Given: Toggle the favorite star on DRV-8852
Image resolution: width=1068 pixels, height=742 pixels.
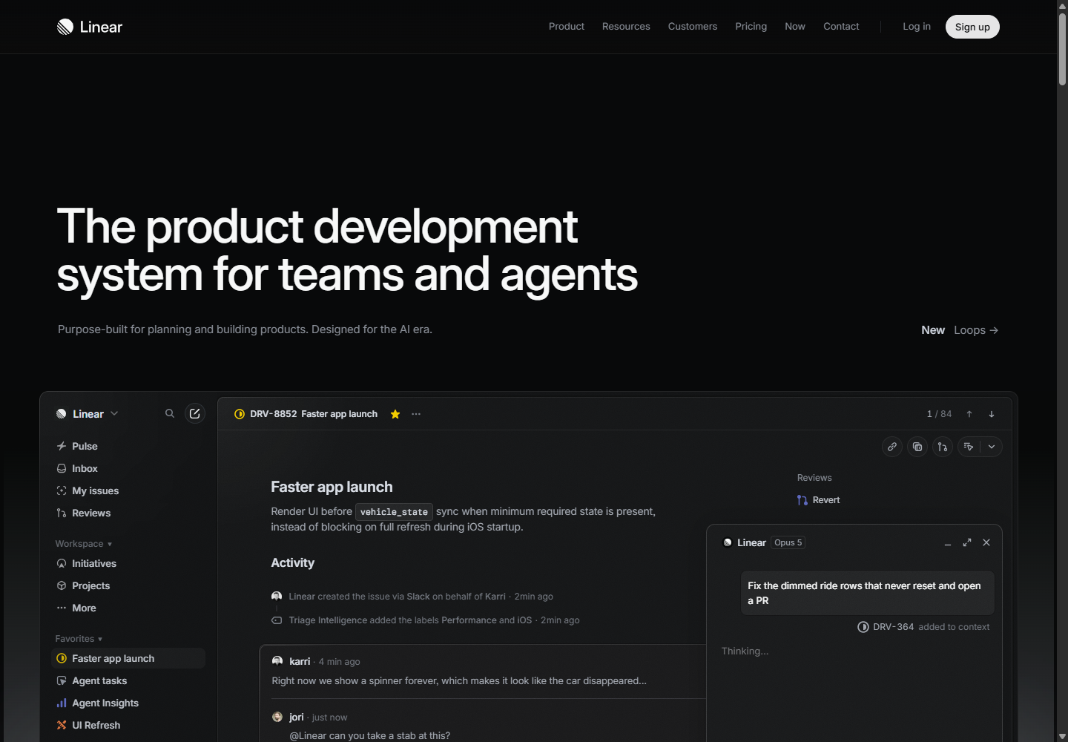Looking at the screenshot, I should pyautogui.click(x=395, y=414).
